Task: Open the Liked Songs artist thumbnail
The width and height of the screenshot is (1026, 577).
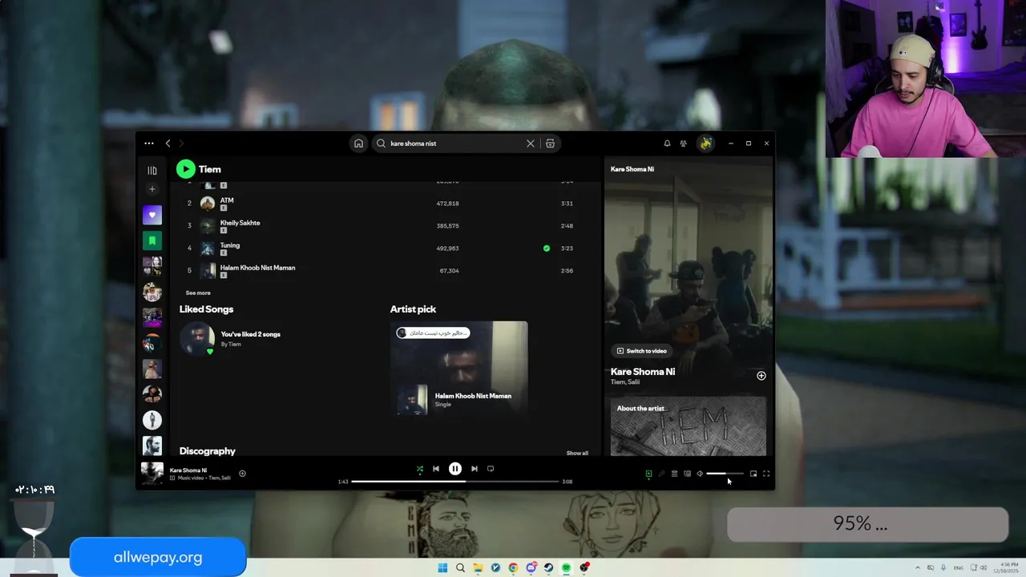Action: [197, 338]
